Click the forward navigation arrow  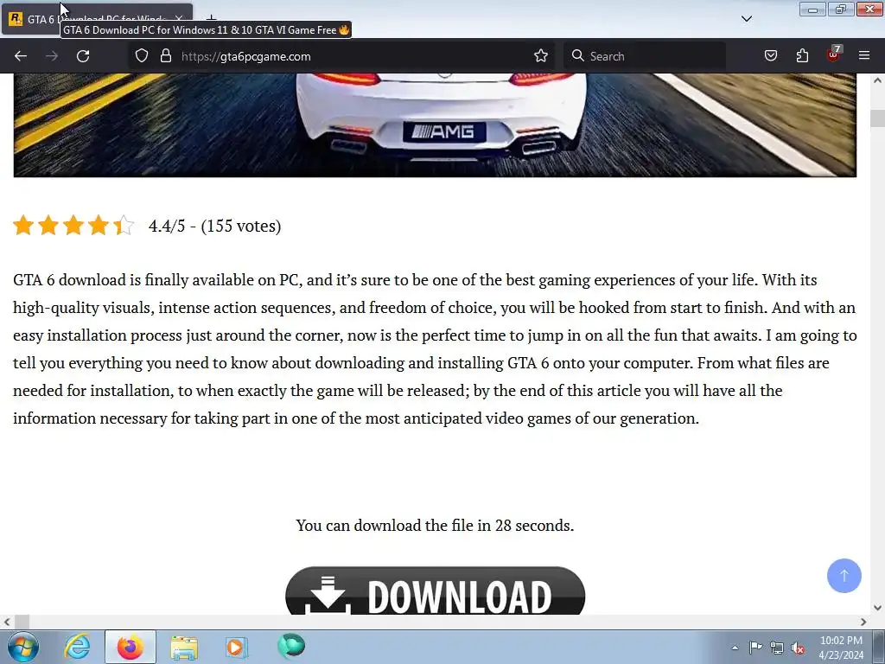point(52,56)
